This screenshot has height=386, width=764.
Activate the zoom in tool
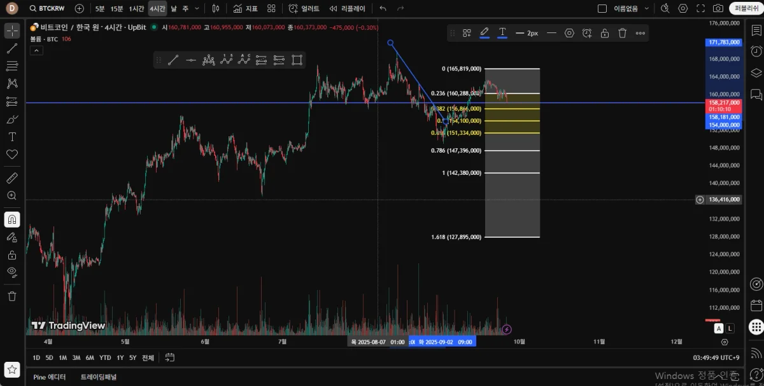[x=11, y=196]
